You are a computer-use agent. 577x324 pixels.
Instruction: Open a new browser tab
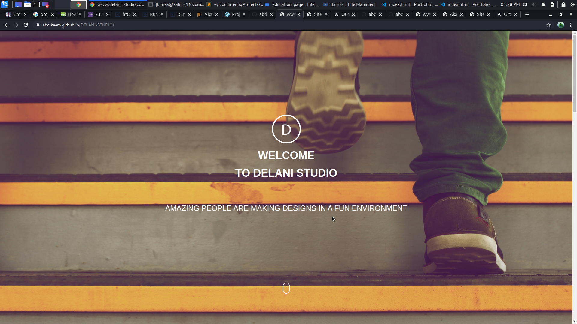click(527, 14)
